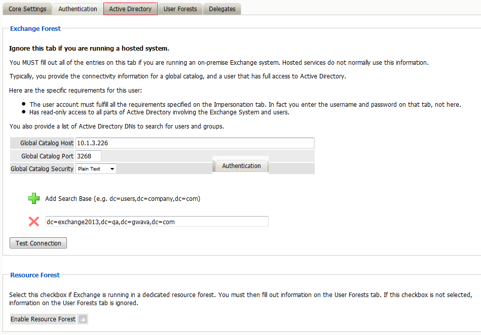Screen dimensions: 481x335
Task: Click the Exchange Forest section heading
Action: tap(35, 29)
